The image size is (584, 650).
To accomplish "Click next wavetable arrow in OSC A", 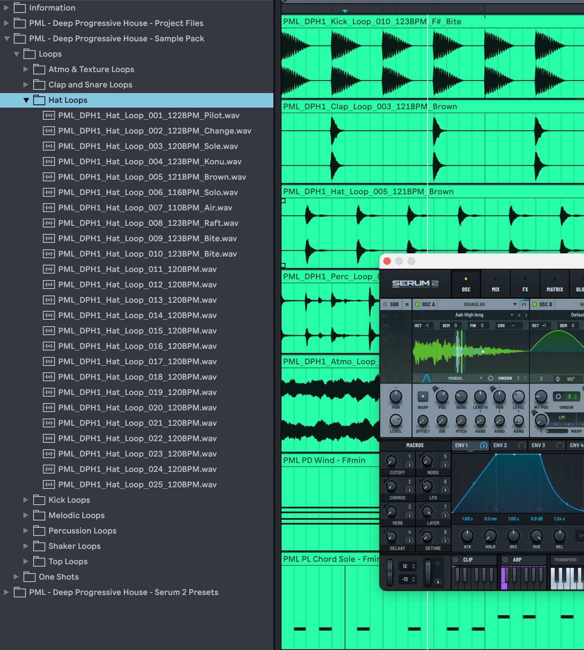I will tap(526, 315).
